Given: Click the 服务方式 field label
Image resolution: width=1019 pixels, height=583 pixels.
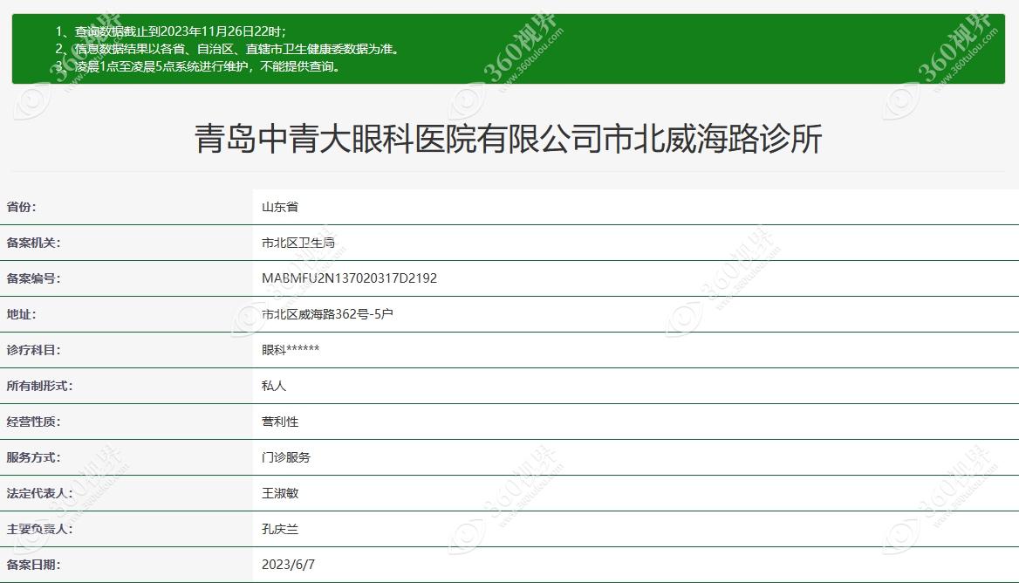Looking at the screenshot, I should 33,457.
